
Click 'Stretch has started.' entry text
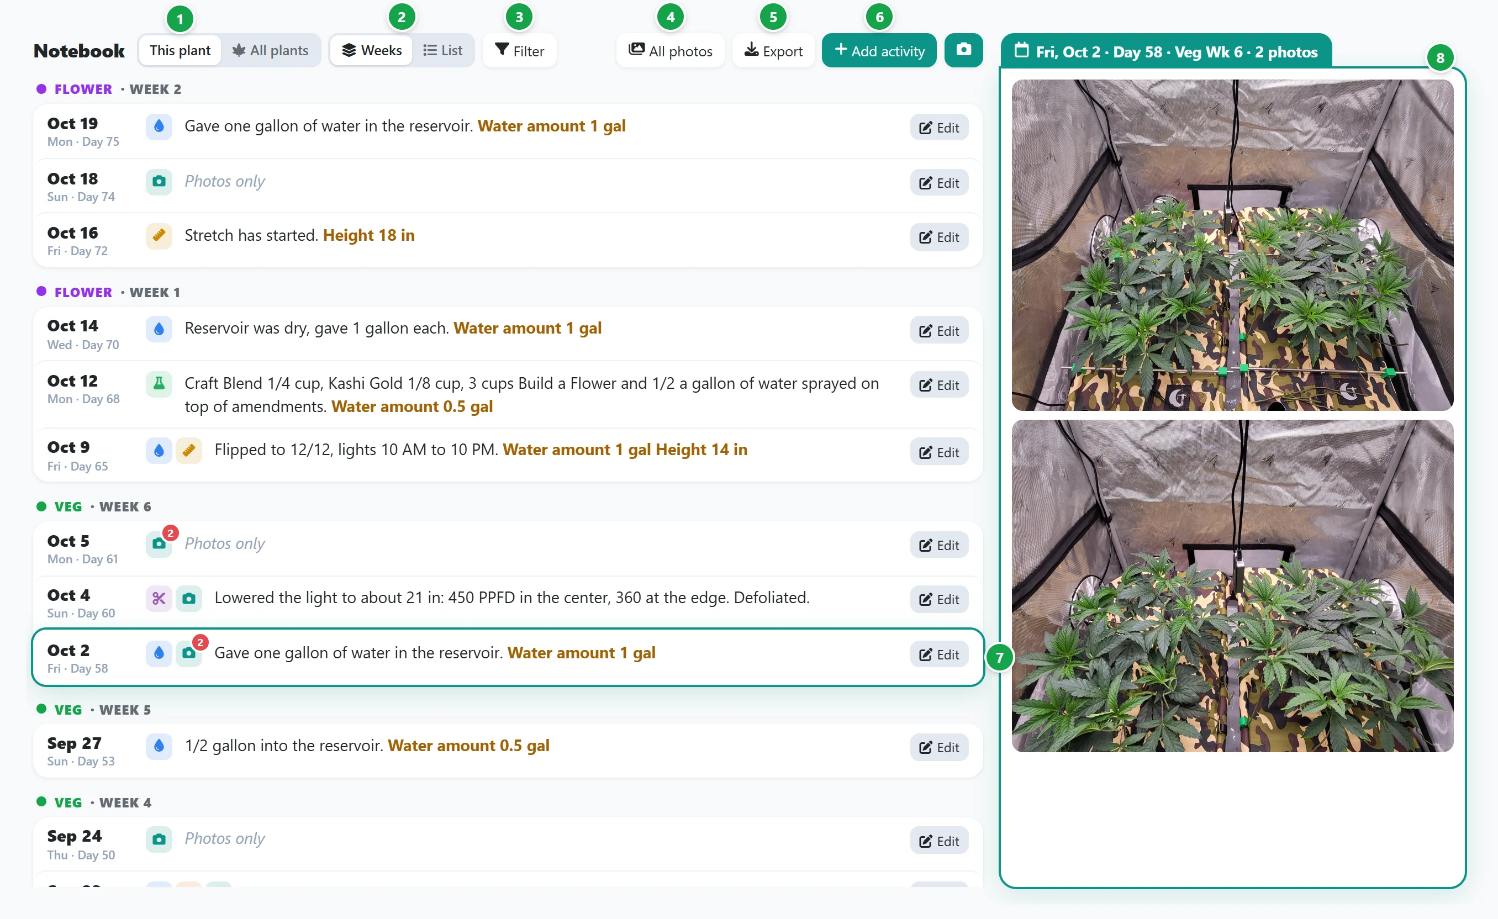click(x=252, y=235)
